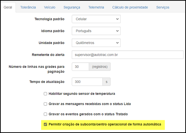
Task: Click the chevron arrow on Português dropdown
Action: click(x=117, y=31)
